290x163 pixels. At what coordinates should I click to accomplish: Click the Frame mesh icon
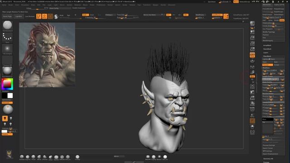click(252, 86)
